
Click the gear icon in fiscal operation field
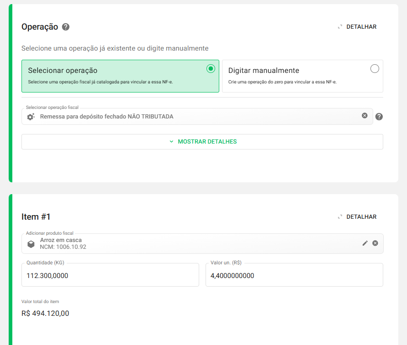(31, 117)
